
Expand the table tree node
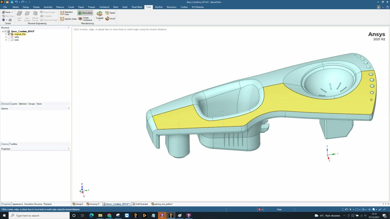click(x=6, y=37)
